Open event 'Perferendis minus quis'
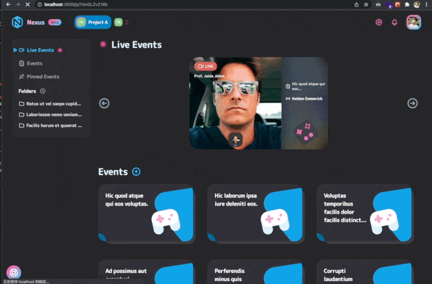This screenshot has height=284, width=432. pyautogui.click(x=256, y=272)
